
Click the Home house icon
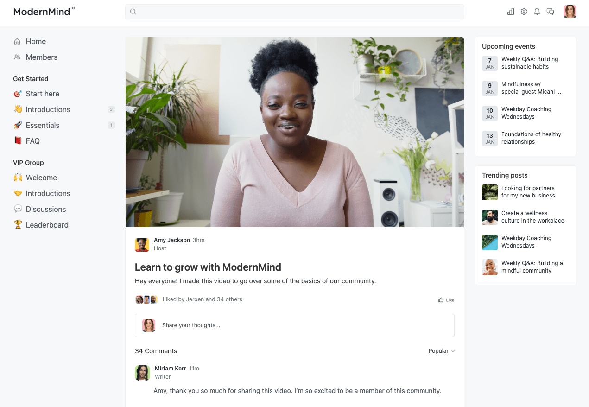[17, 41]
